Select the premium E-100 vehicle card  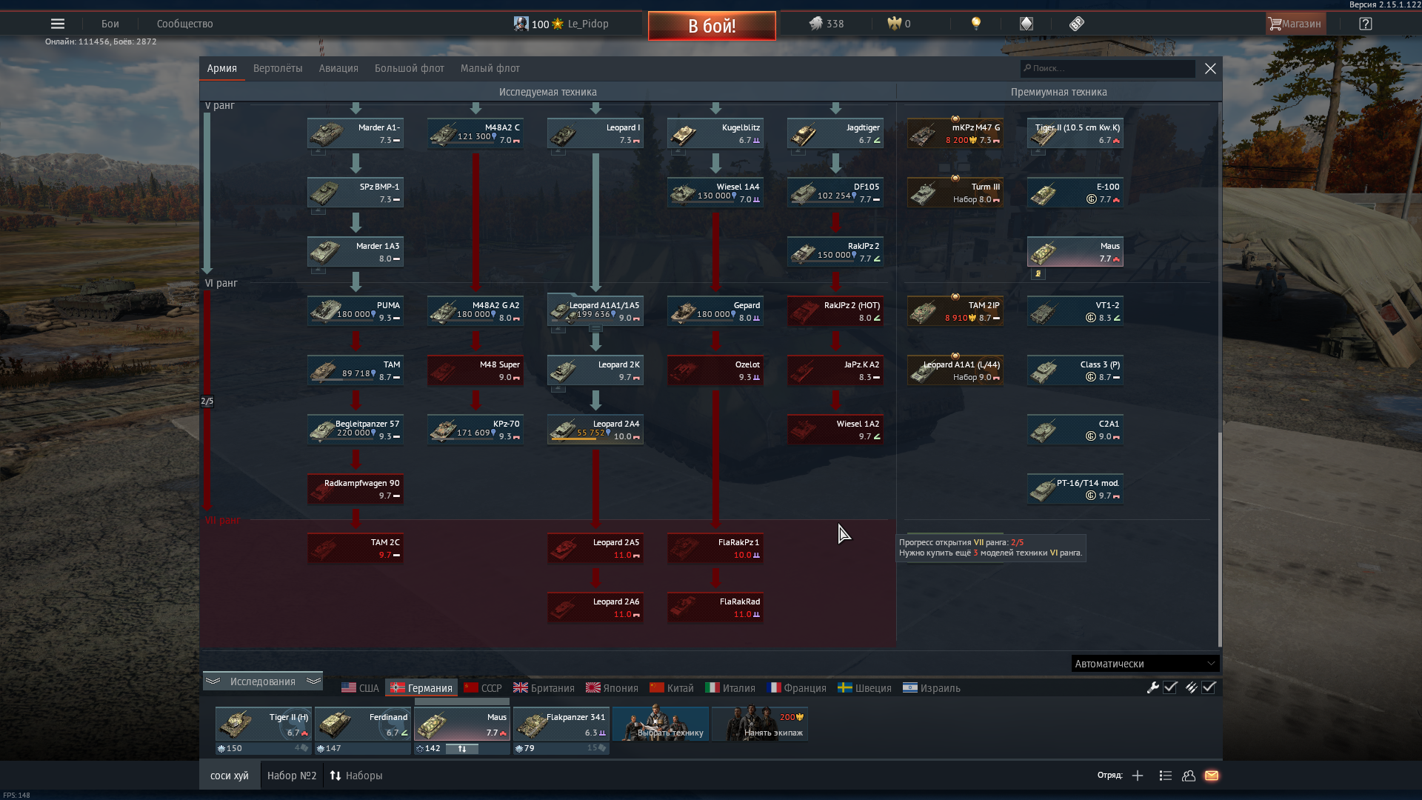[1075, 193]
